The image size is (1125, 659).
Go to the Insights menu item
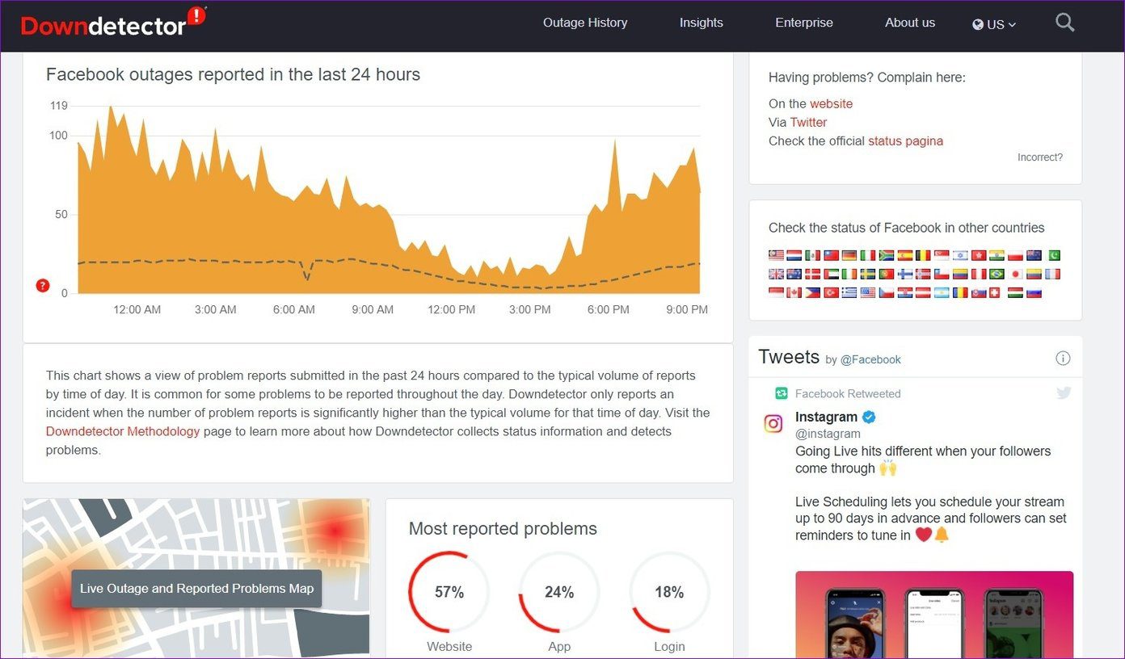702,23
